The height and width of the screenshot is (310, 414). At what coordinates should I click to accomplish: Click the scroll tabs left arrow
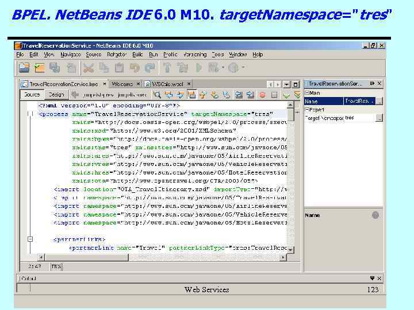point(270,84)
